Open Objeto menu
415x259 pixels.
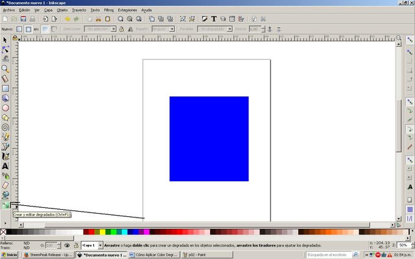click(62, 10)
